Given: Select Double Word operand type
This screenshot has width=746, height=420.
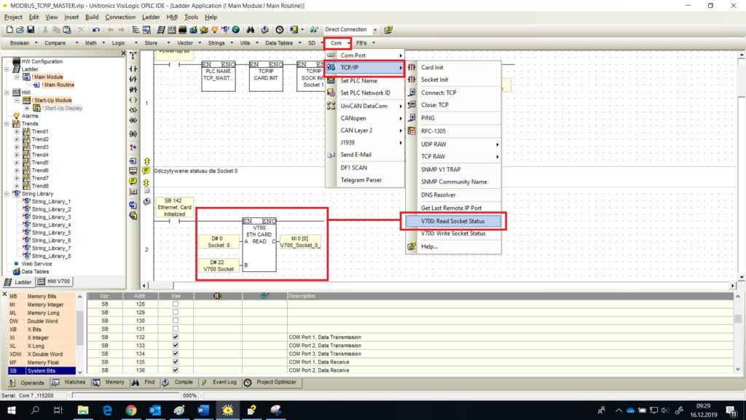Looking at the screenshot, I should pos(42,321).
